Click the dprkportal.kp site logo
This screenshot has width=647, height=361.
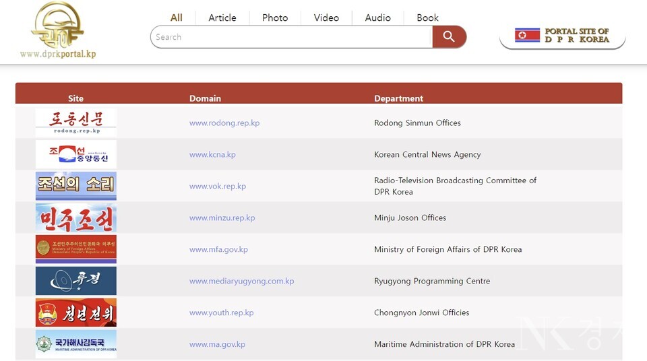click(57, 30)
